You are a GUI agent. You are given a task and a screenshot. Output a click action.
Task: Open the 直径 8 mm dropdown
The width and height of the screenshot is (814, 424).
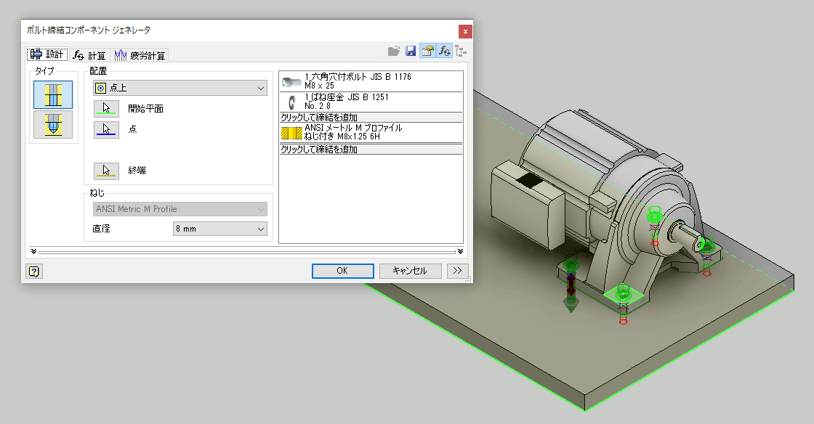pos(220,229)
